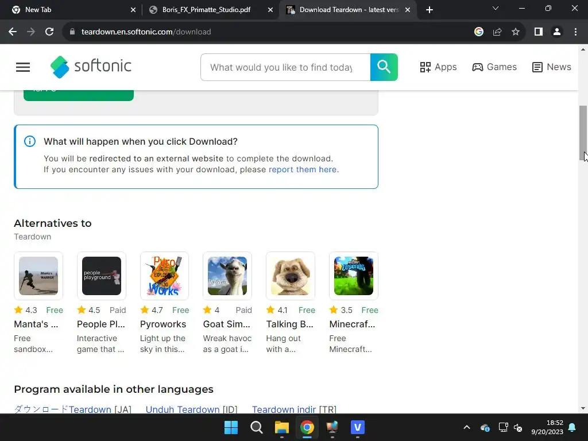Show hidden system tray icons
Viewport: 588px width, 441px height.
click(466, 427)
